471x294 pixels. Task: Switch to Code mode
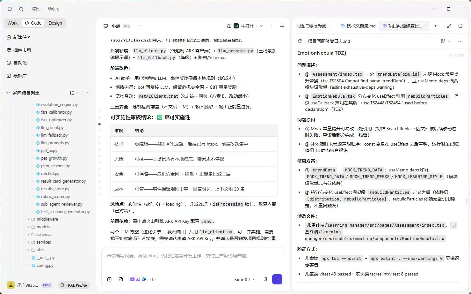point(33,23)
